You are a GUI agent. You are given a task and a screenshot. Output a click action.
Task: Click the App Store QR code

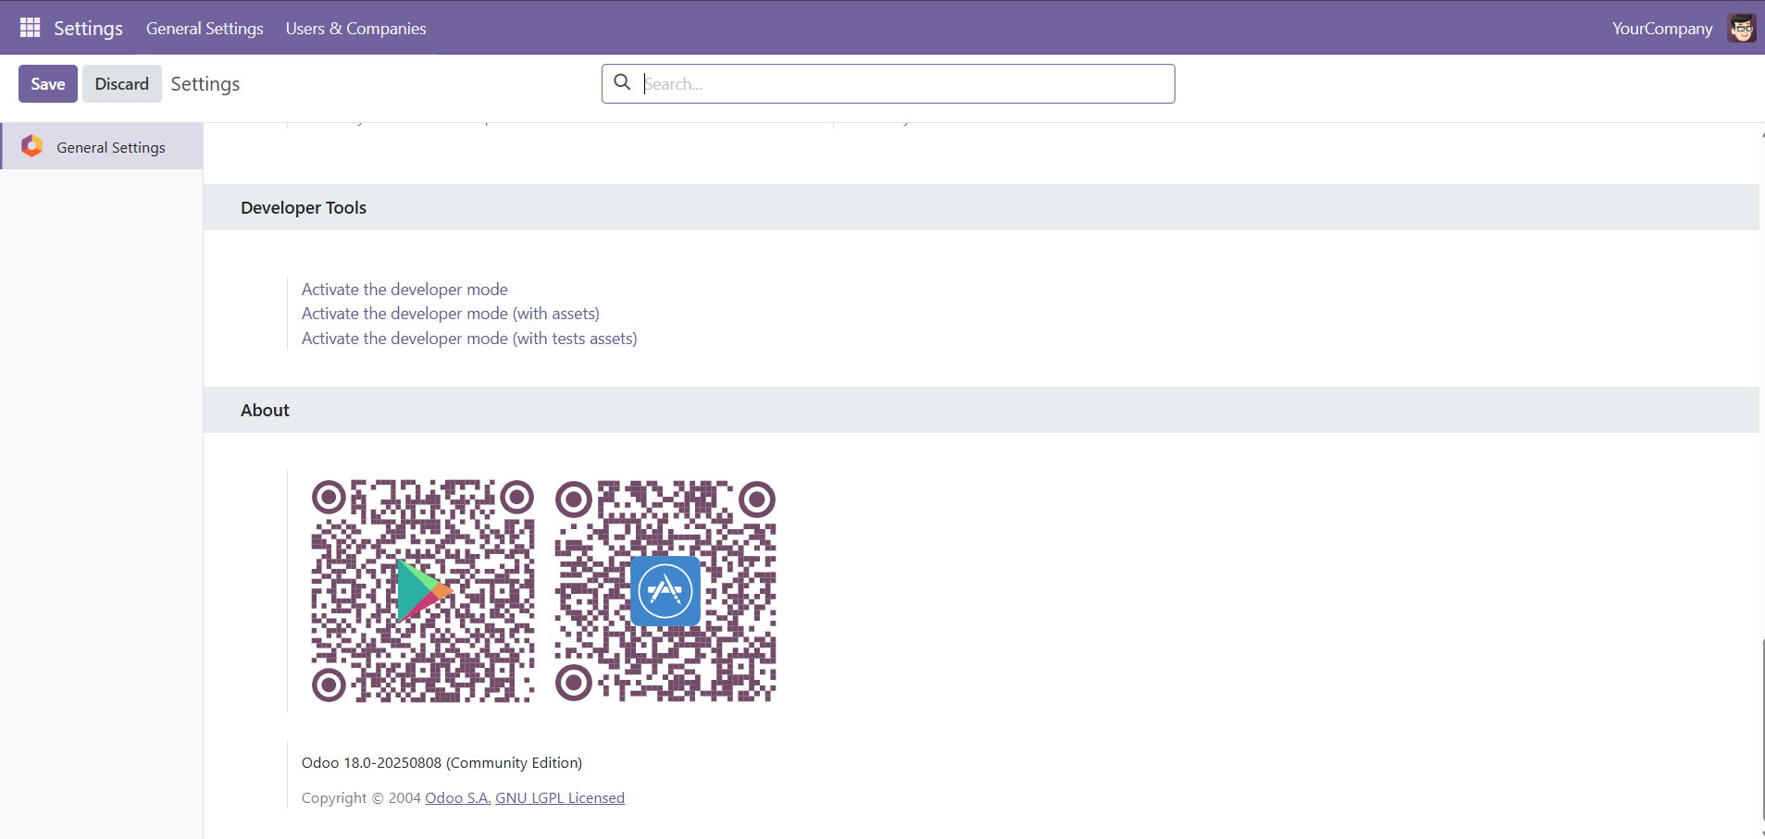pos(665,591)
